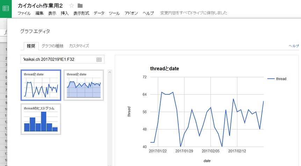Choose the threadとdate area chart thumbnail
Viewport: 301px width, 166px height.
(84, 85)
